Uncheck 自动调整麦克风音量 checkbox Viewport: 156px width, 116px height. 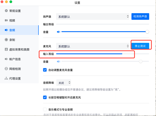[45, 70]
